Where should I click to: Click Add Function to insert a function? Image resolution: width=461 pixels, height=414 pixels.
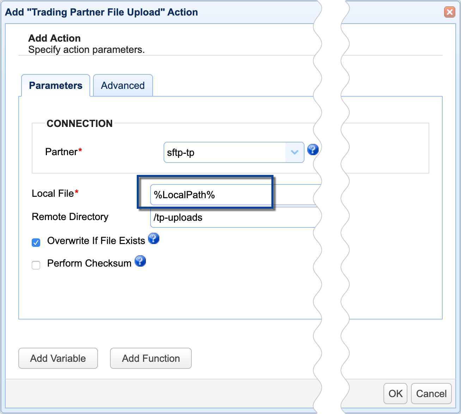(150, 358)
